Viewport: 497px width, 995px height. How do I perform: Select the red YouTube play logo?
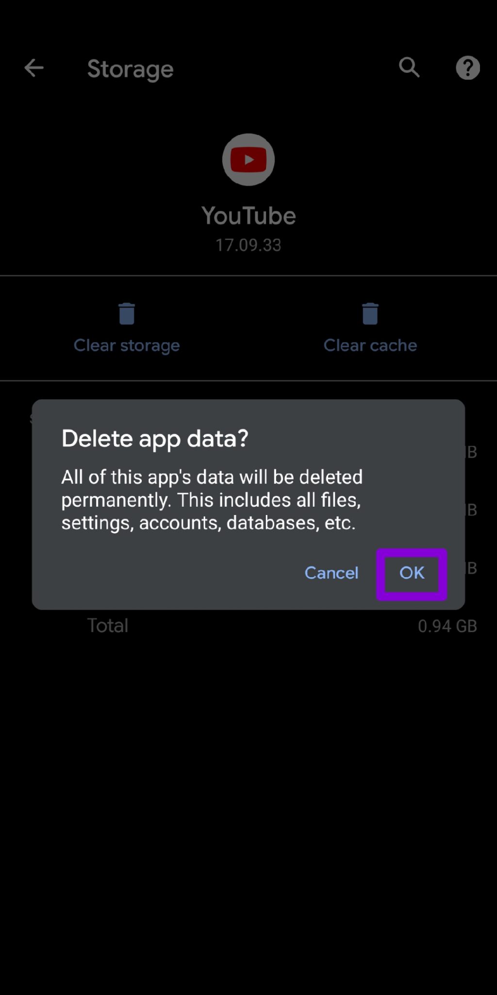click(x=248, y=159)
